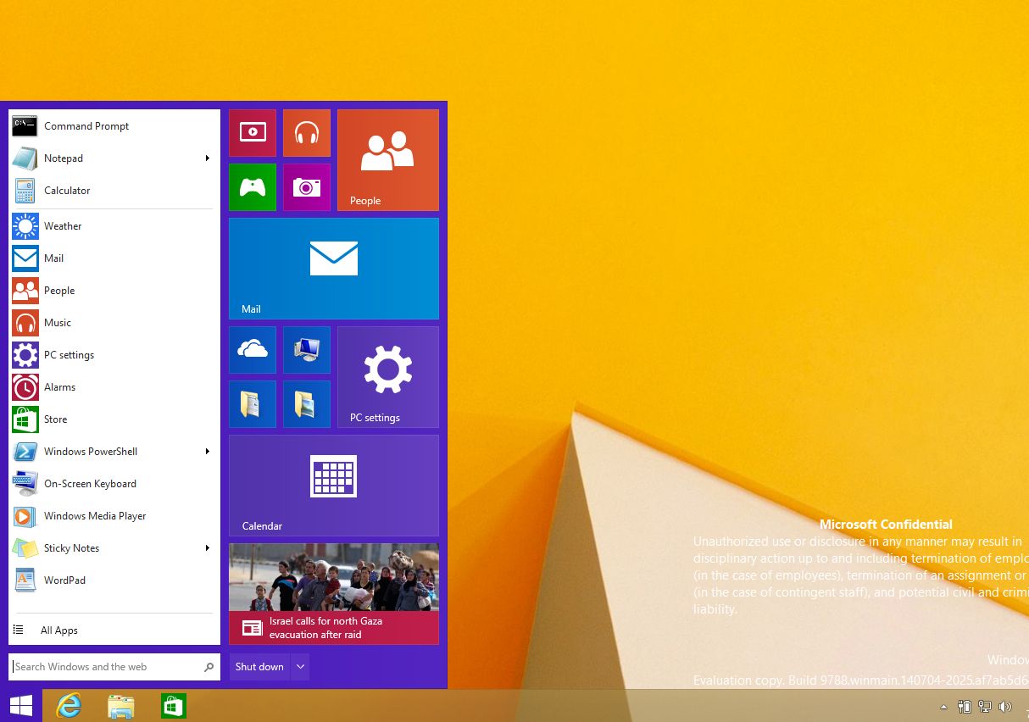Viewport: 1029px width, 722px height.
Task: Open the Pictures folder tile
Action: click(x=307, y=404)
